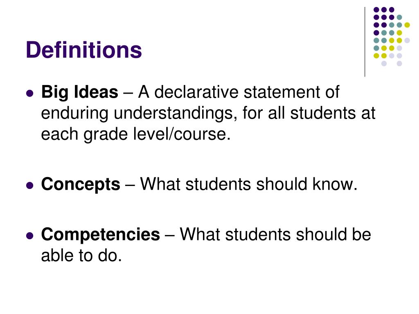The width and height of the screenshot is (419, 314).
Task: Click the text able to do
Action: 81,256
